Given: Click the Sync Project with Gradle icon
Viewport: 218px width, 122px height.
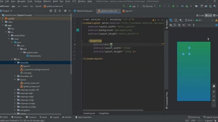Looking at the screenshot, I should click(206, 6).
